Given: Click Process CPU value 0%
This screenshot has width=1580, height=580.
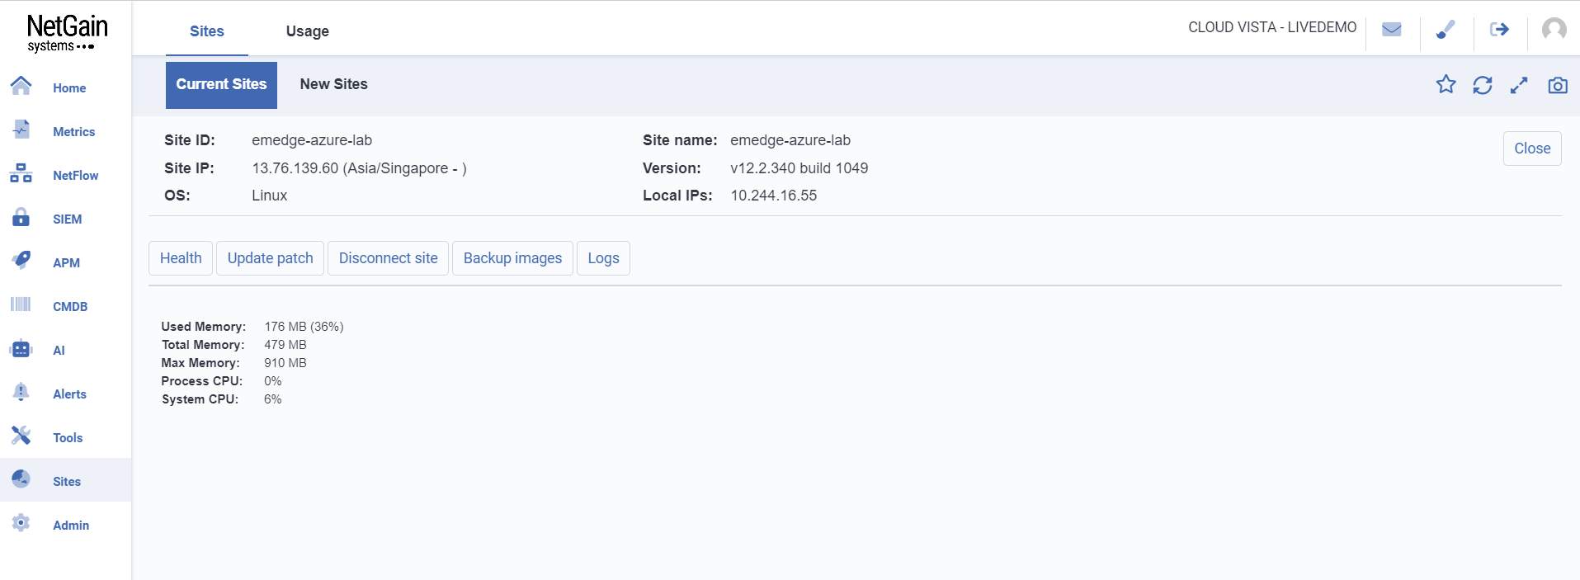Looking at the screenshot, I should click(x=273, y=381).
